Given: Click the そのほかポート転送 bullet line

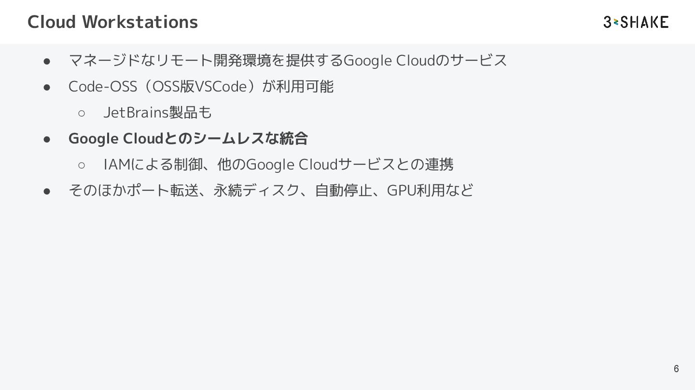Looking at the screenshot, I should (x=271, y=191).
